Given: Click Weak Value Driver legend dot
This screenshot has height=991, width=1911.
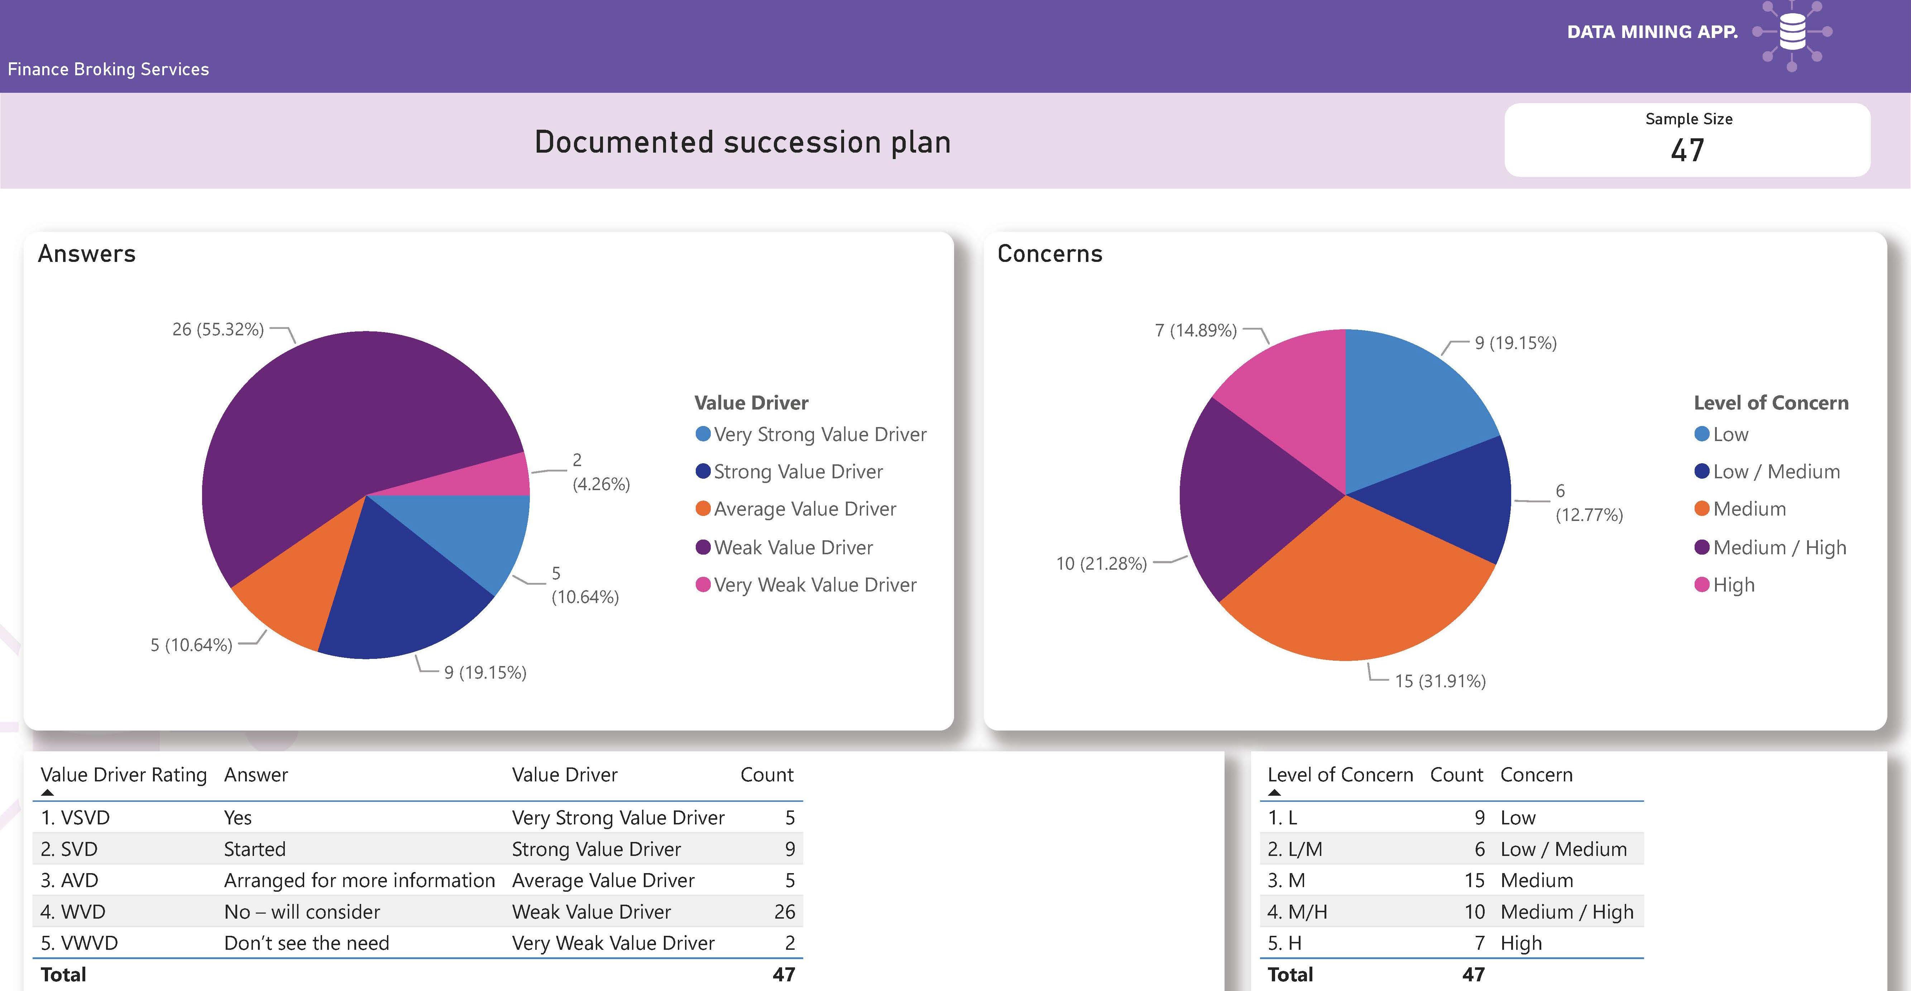Looking at the screenshot, I should [703, 547].
